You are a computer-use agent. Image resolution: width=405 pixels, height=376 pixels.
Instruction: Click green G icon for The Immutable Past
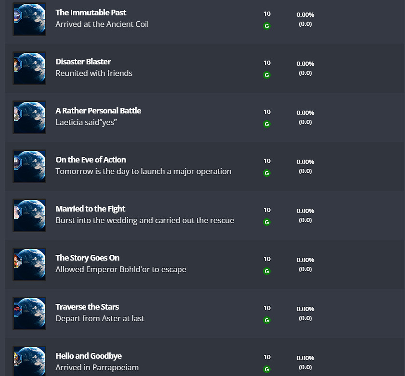[x=267, y=26]
